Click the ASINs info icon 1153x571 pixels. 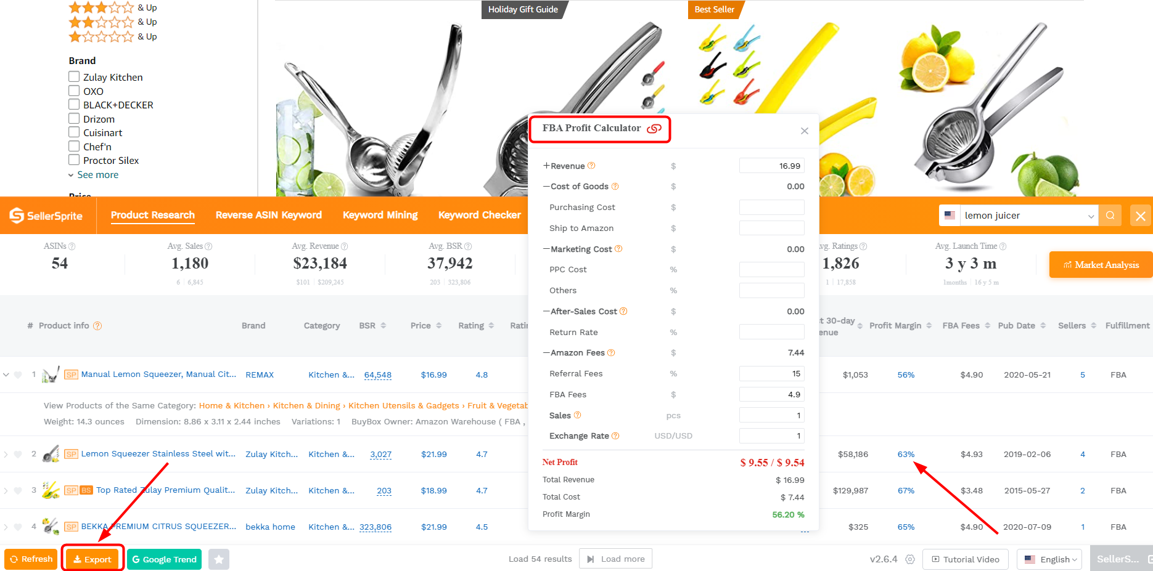point(72,246)
